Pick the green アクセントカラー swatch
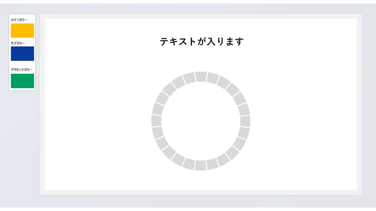376x211 pixels. coord(22,81)
